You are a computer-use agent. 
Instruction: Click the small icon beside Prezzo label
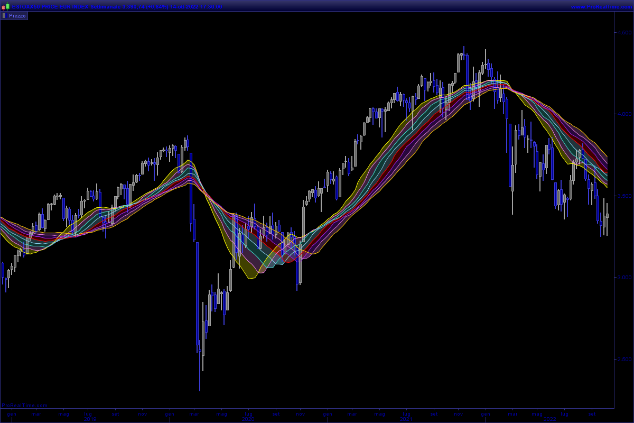pos(4,16)
